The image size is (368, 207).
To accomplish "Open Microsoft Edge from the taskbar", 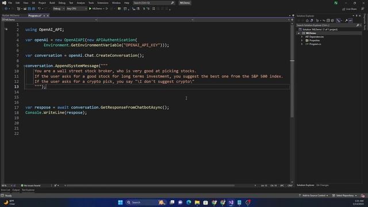I will (189, 202).
